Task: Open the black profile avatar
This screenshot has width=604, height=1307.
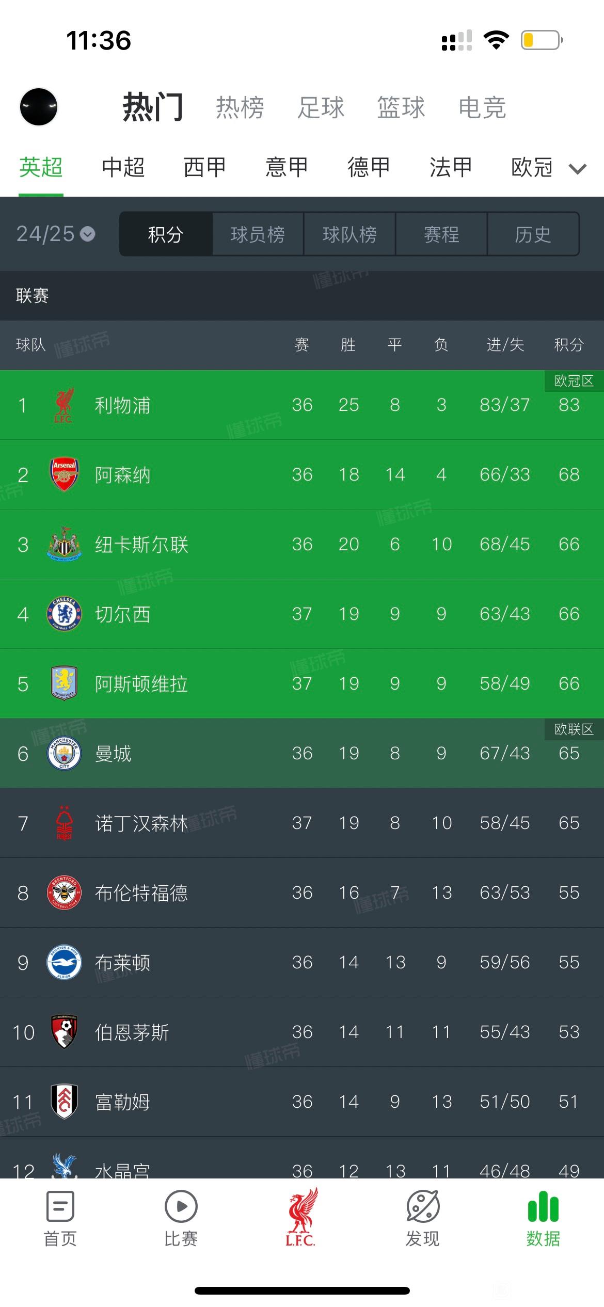Action: click(39, 107)
